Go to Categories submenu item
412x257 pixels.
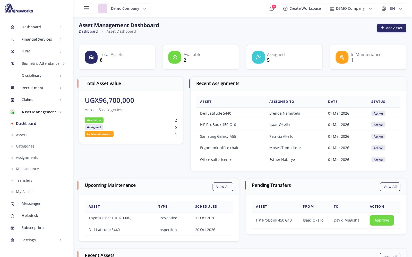click(x=25, y=146)
